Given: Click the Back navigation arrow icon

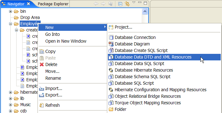Looking at the screenshot, I should tap(96, 4).
